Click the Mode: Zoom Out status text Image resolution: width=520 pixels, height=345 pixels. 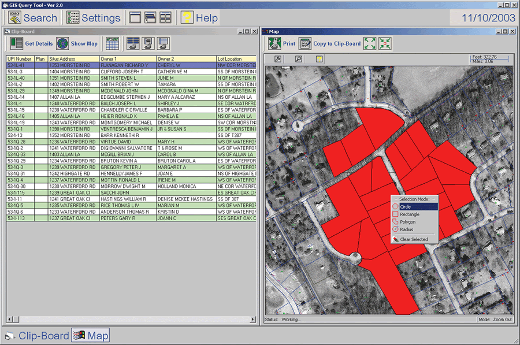click(x=495, y=320)
